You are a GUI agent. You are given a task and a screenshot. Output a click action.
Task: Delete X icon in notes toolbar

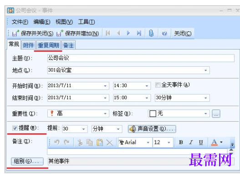click(110, 143)
